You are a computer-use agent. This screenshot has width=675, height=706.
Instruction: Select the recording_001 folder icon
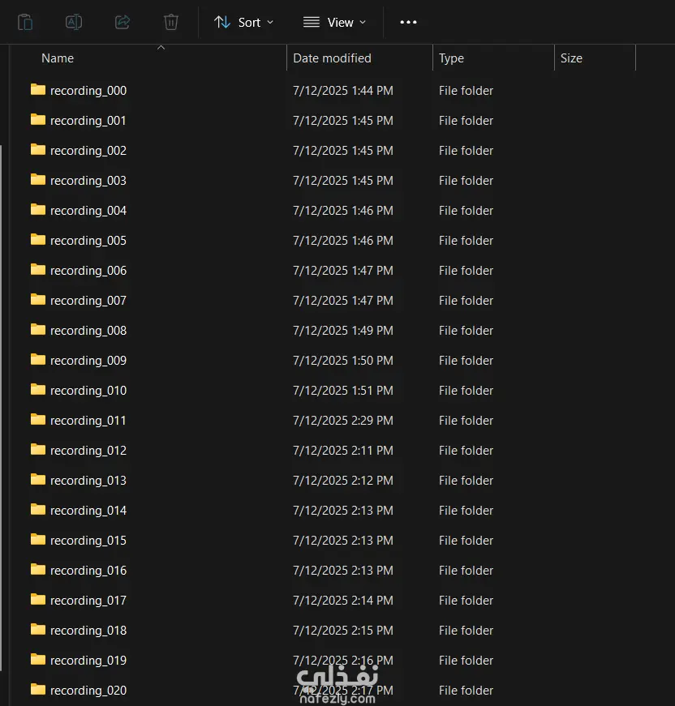(38, 120)
